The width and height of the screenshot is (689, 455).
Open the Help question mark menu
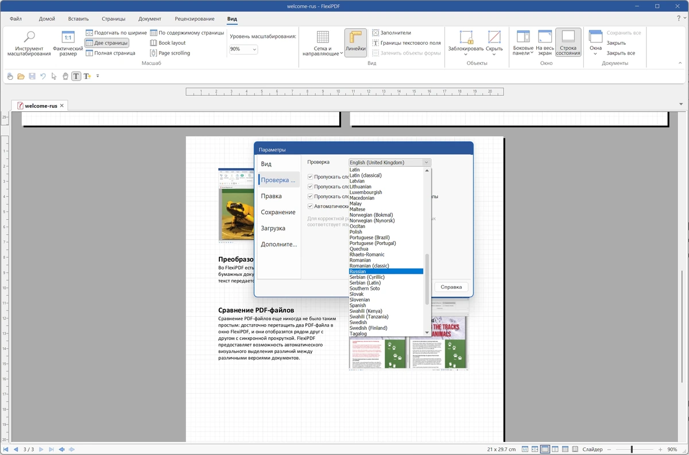(679, 19)
